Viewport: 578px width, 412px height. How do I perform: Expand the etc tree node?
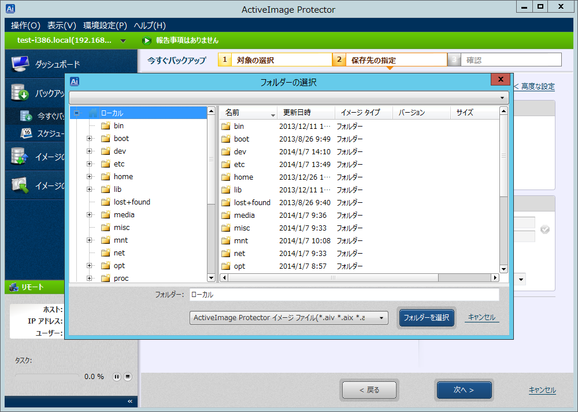pyautogui.click(x=89, y=164)
